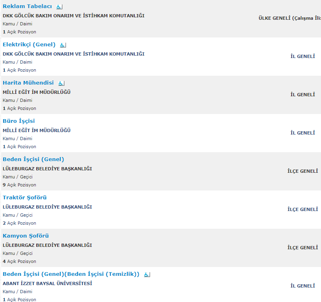Click "4 Açık Pozisyon" under Kamyon Şoförü
Image resolution: width=321 pixels, height=302 pixels.
[x=19, y=261]
